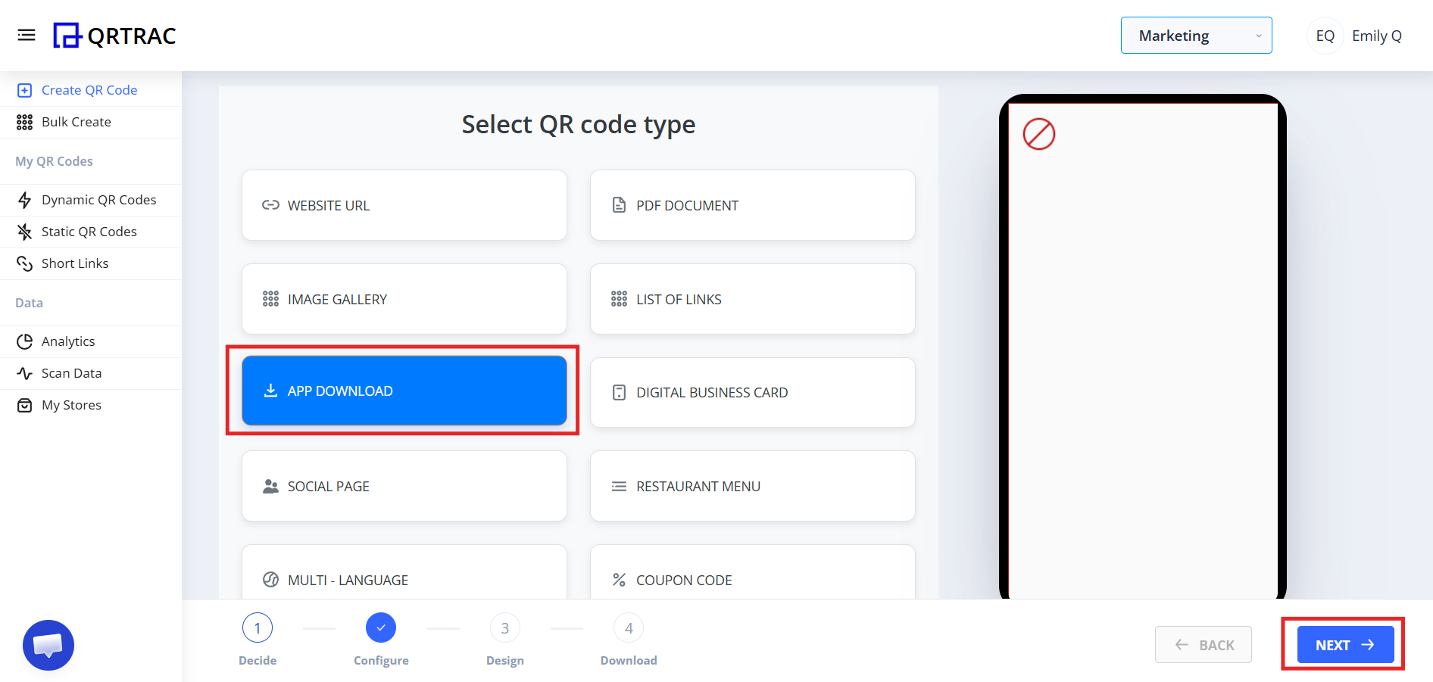The width and height of the screenshot is (1433, 682).
Task: Select the APP DOWNLOAD QR code type
Action: click(x=404, y=391)
